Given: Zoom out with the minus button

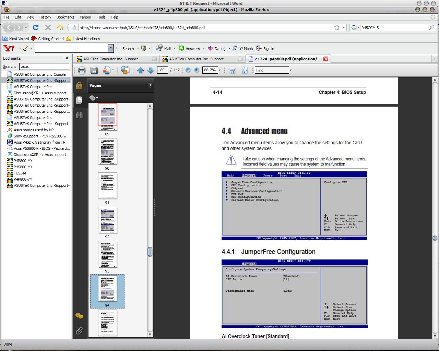Looking at the screenshot, I should 188,70.
